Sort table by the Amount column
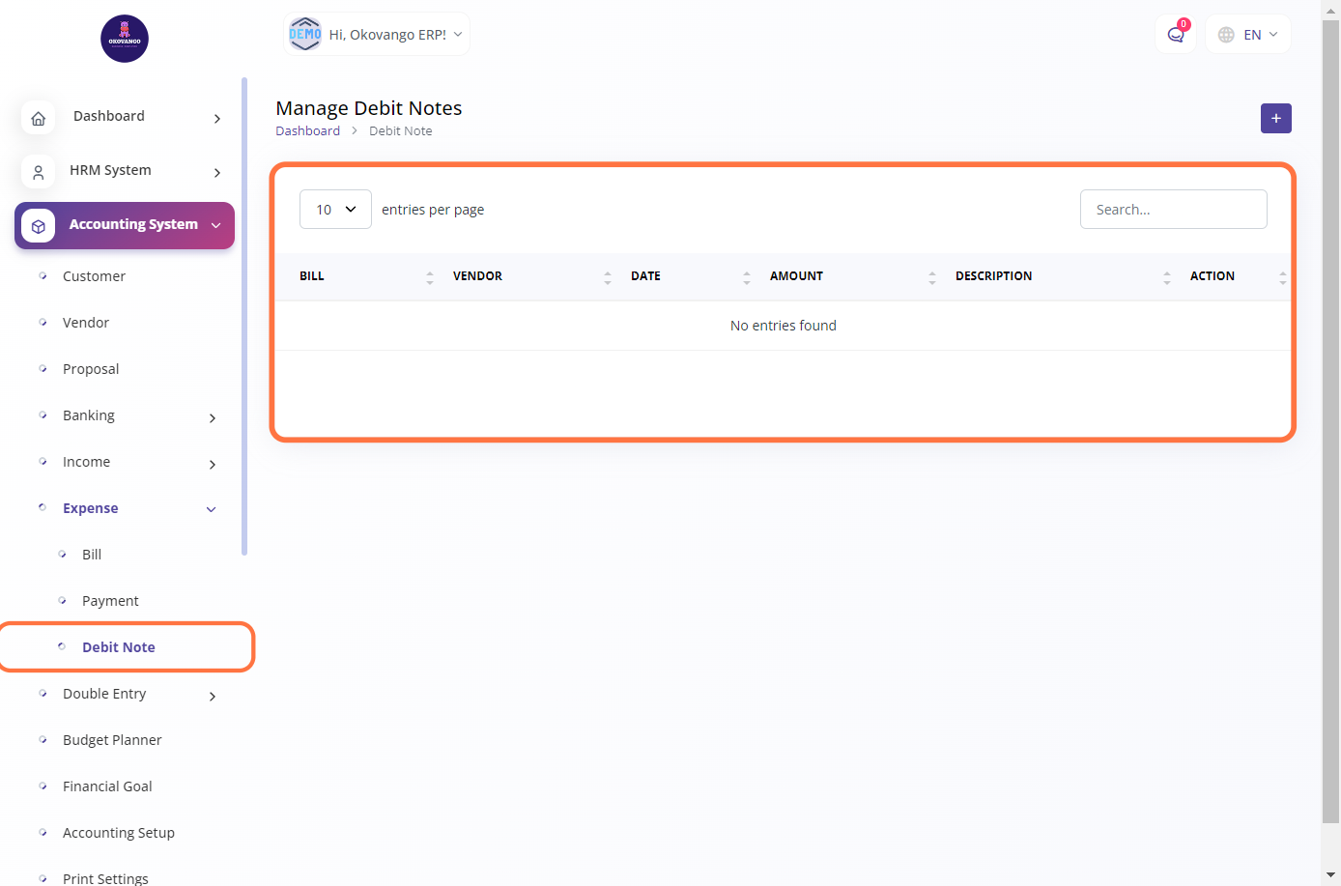Viewport: 1341px width, 886px height. tap(796, 276)
